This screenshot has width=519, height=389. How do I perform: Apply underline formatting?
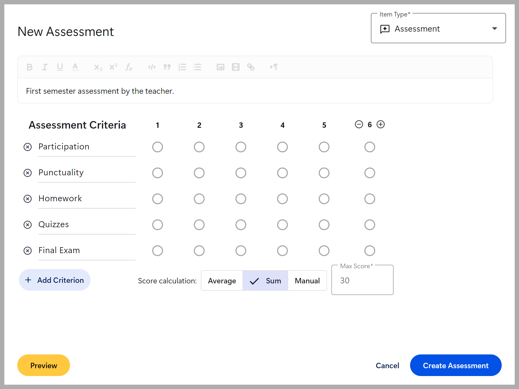tap(60, 67)
